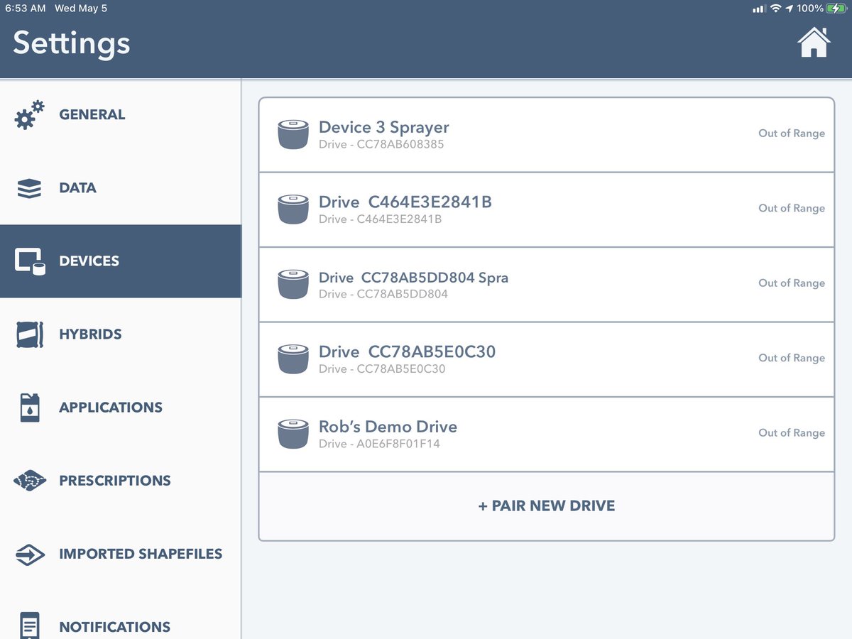Viewport: 852px width, 639px height.
Task: Select the Device 3 Sprayer name
Action: point(384,128)
